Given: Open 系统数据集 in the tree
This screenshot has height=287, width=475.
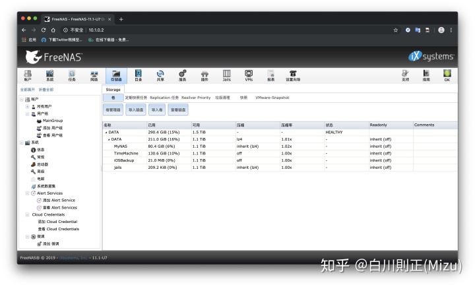Looking at the screenshot, I should tap(46, 186).
